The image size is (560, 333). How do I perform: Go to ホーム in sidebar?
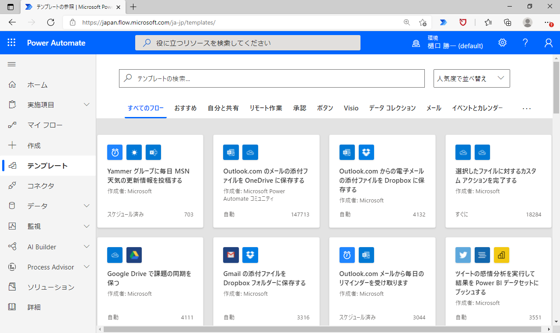click(x=48, y=85)
